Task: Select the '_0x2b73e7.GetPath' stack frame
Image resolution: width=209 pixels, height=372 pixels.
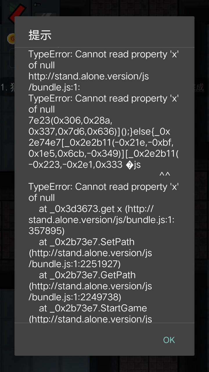Action: (90, 286)
